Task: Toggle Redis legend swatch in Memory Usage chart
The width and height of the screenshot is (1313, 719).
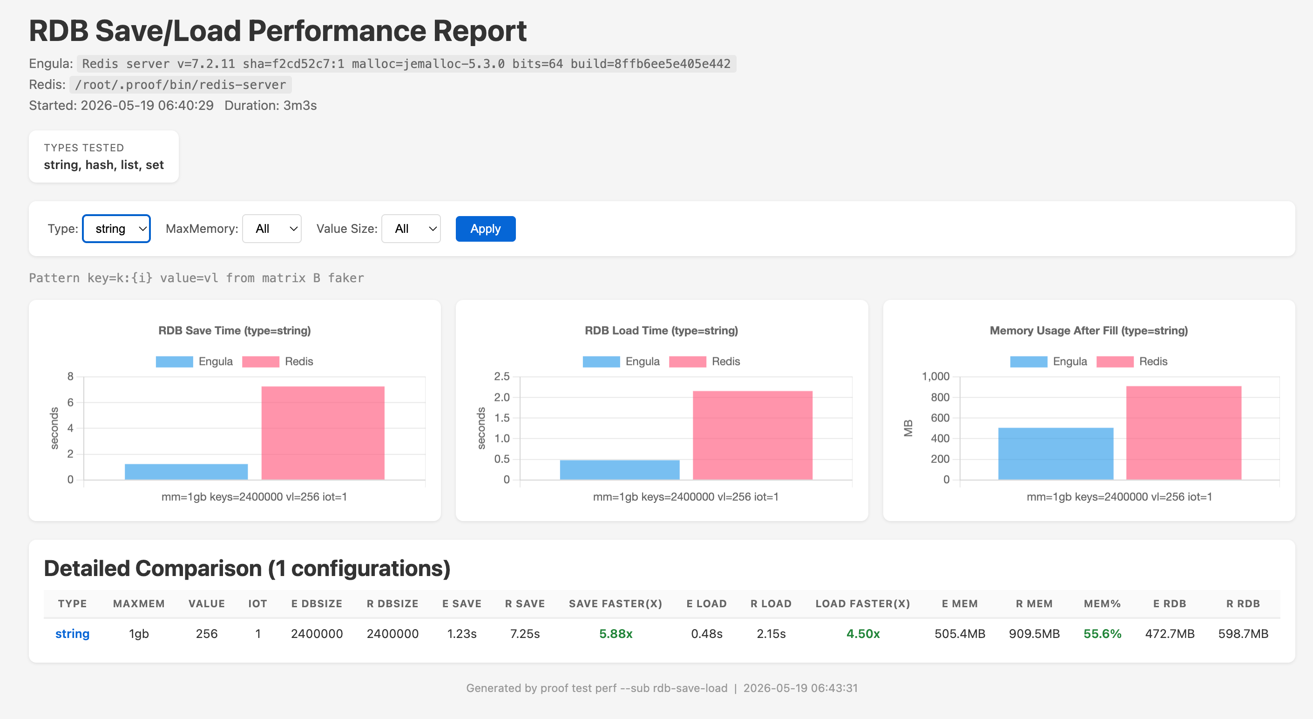Action: tap(1115, 361)
